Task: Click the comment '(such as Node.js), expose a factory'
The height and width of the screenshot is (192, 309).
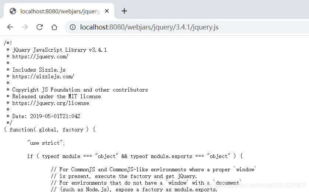Action: click(134, 189)
